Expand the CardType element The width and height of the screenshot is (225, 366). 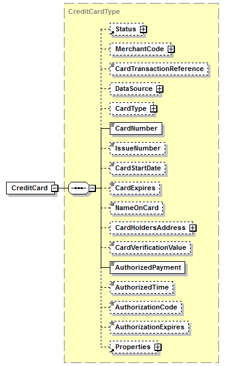click(x=153, y=109)
